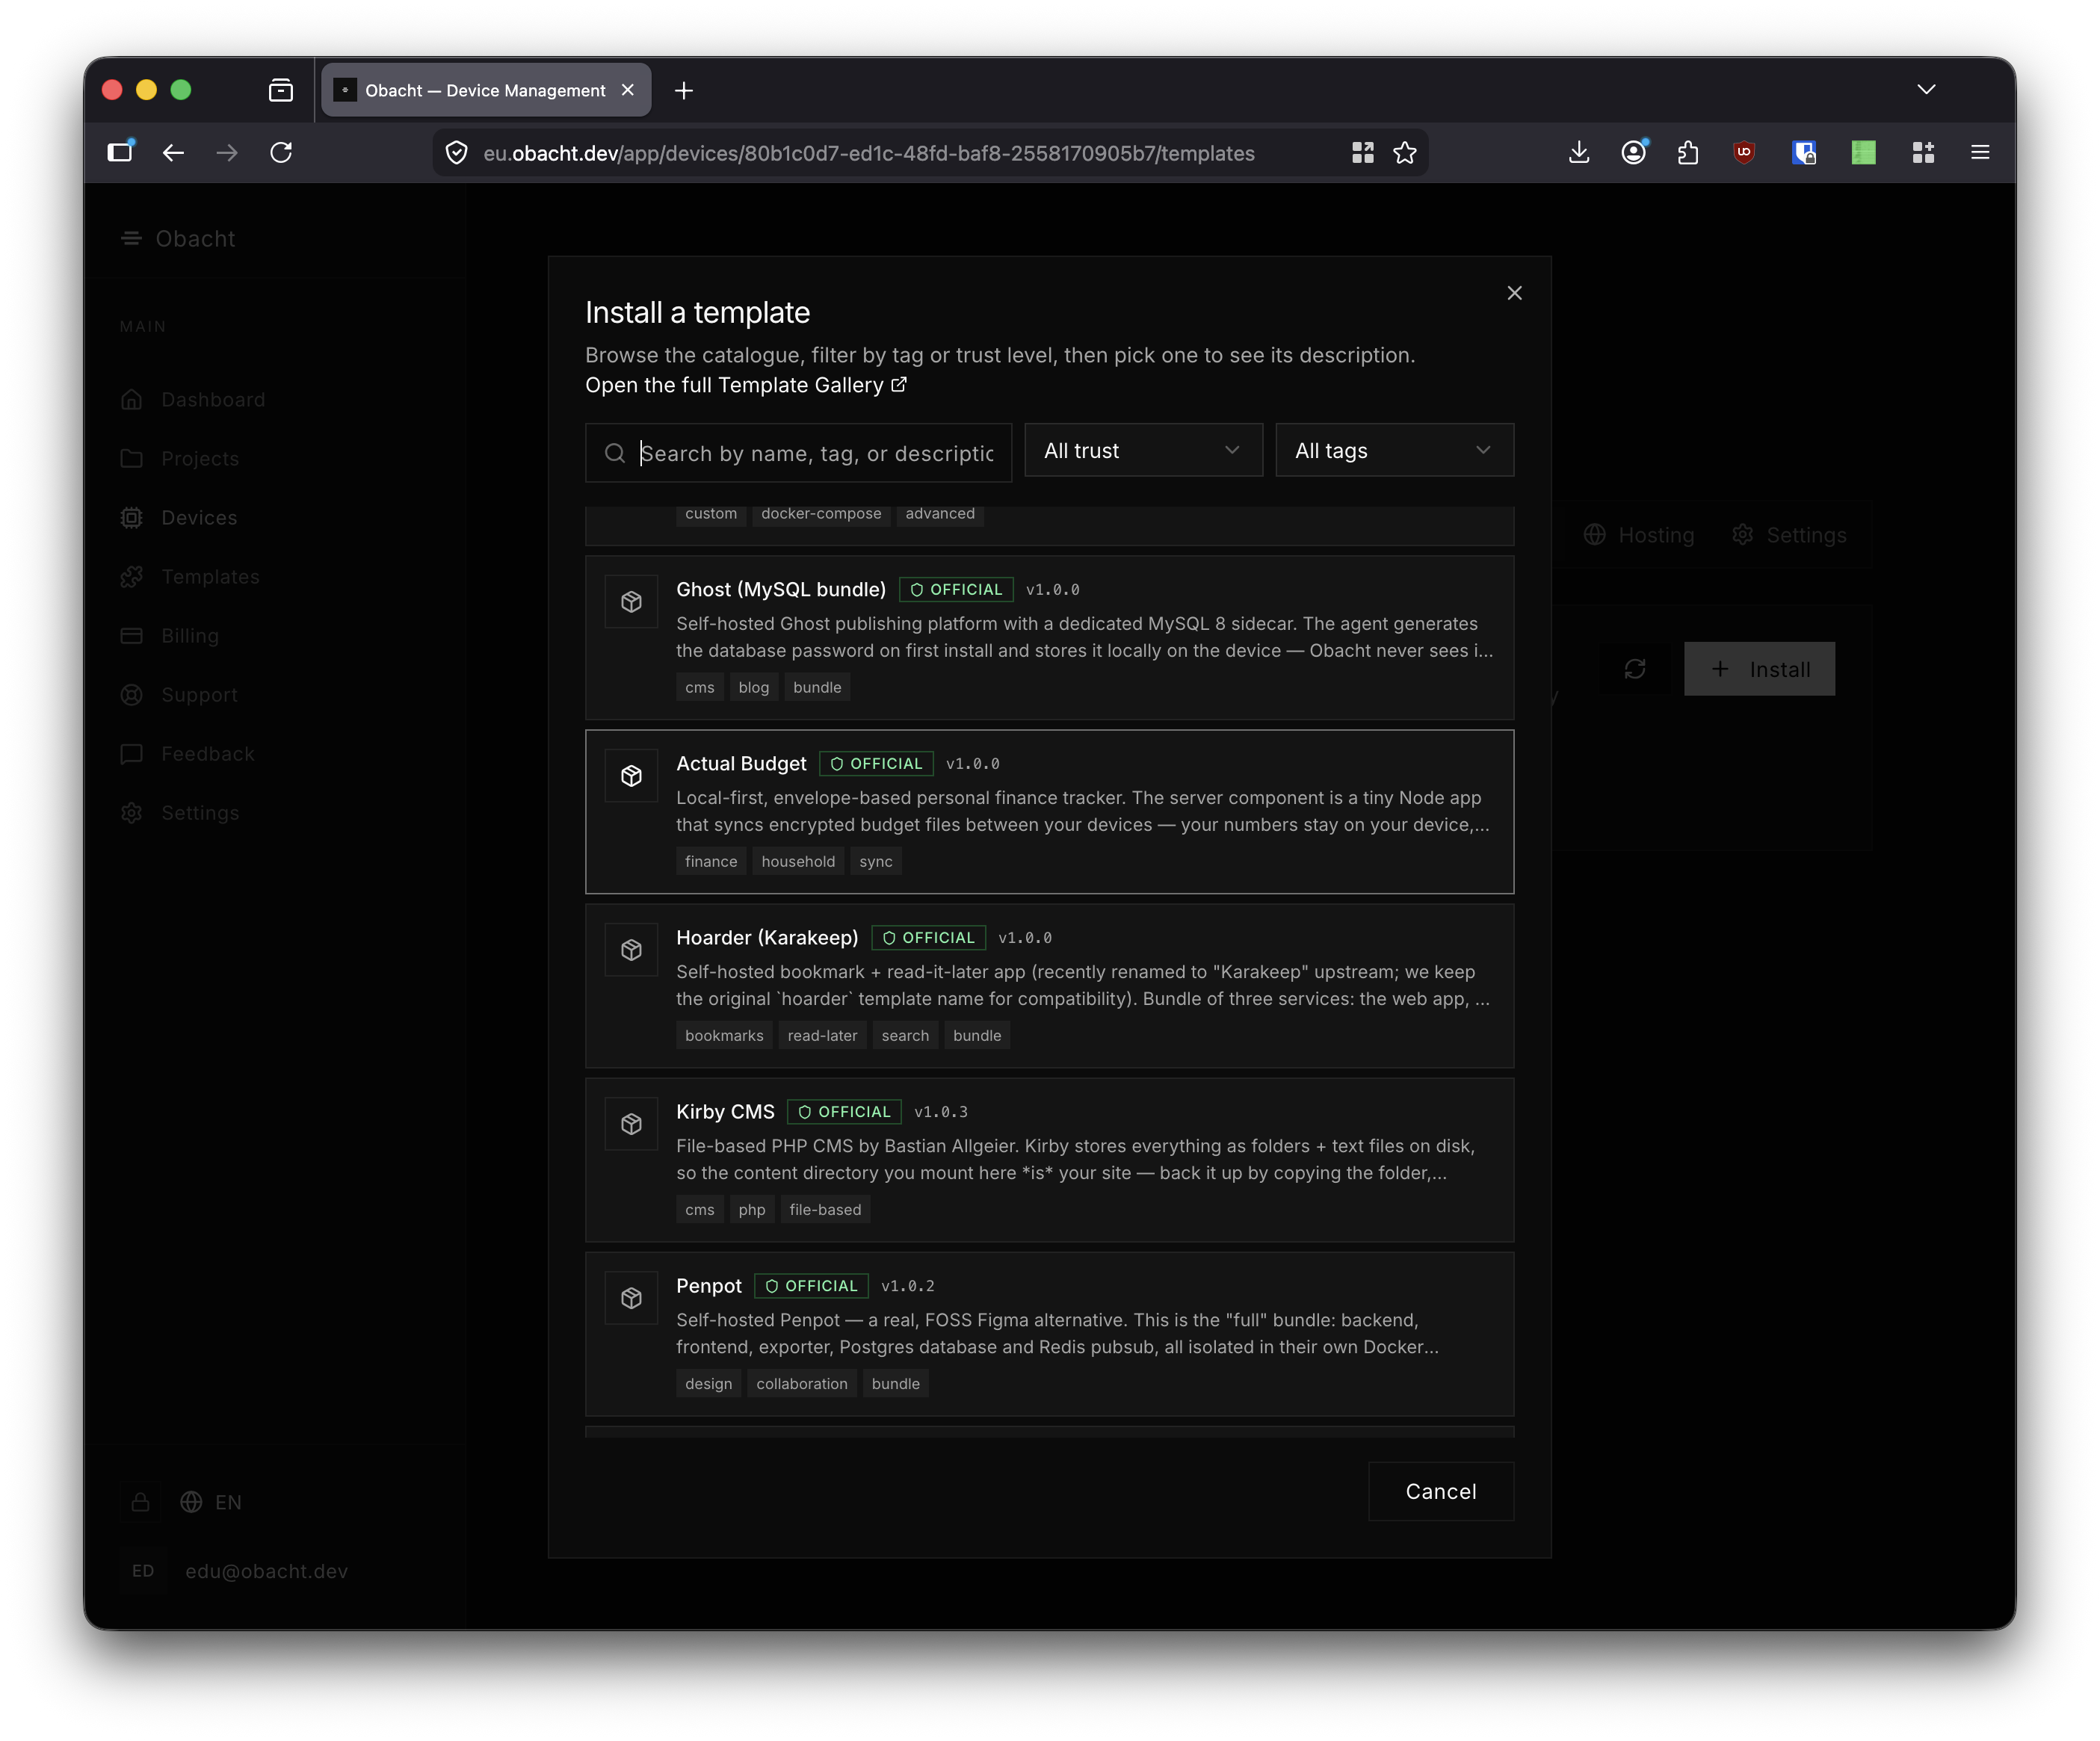This screenshot has width=2100, height=1741.
Task: Open Billing in the sidebar
Action: [170, 635]
